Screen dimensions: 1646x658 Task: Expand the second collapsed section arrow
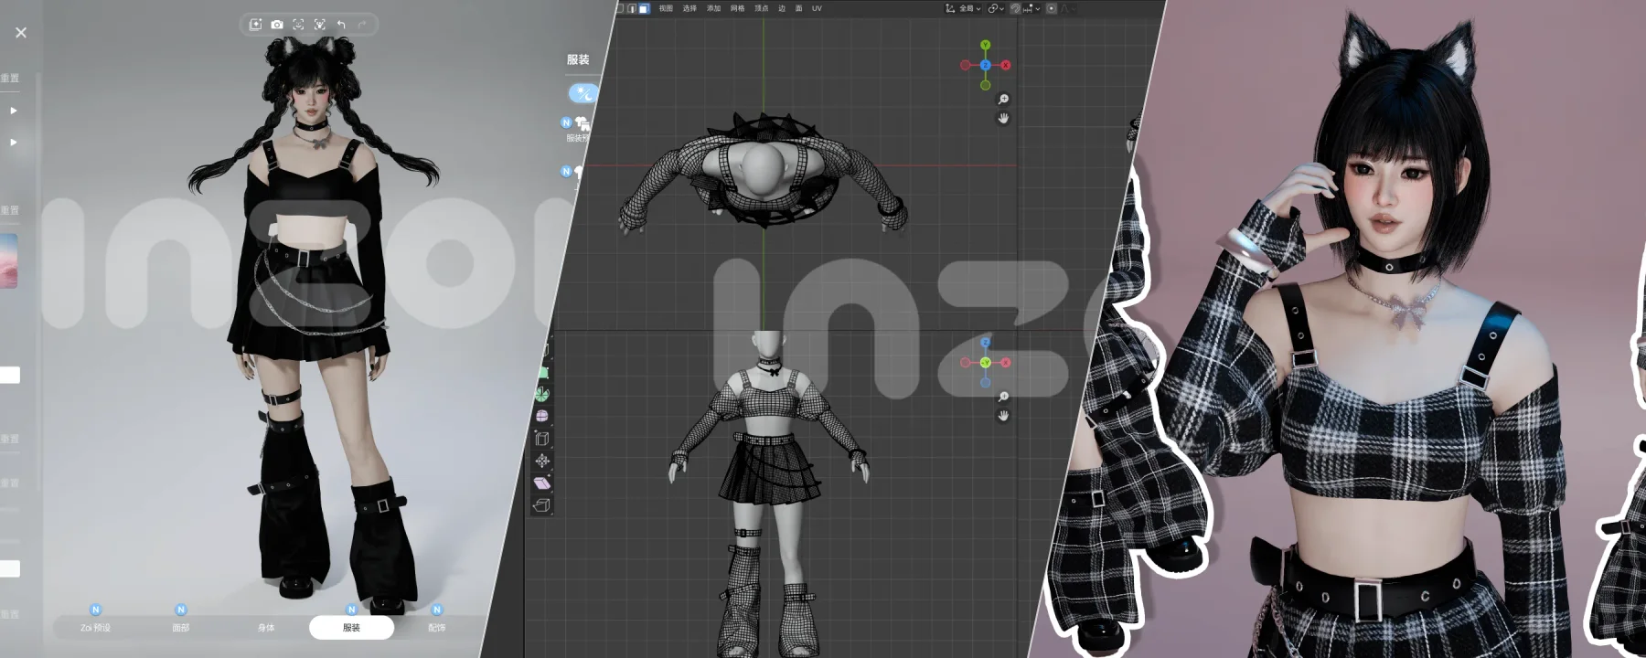click(x=14, y=143)
